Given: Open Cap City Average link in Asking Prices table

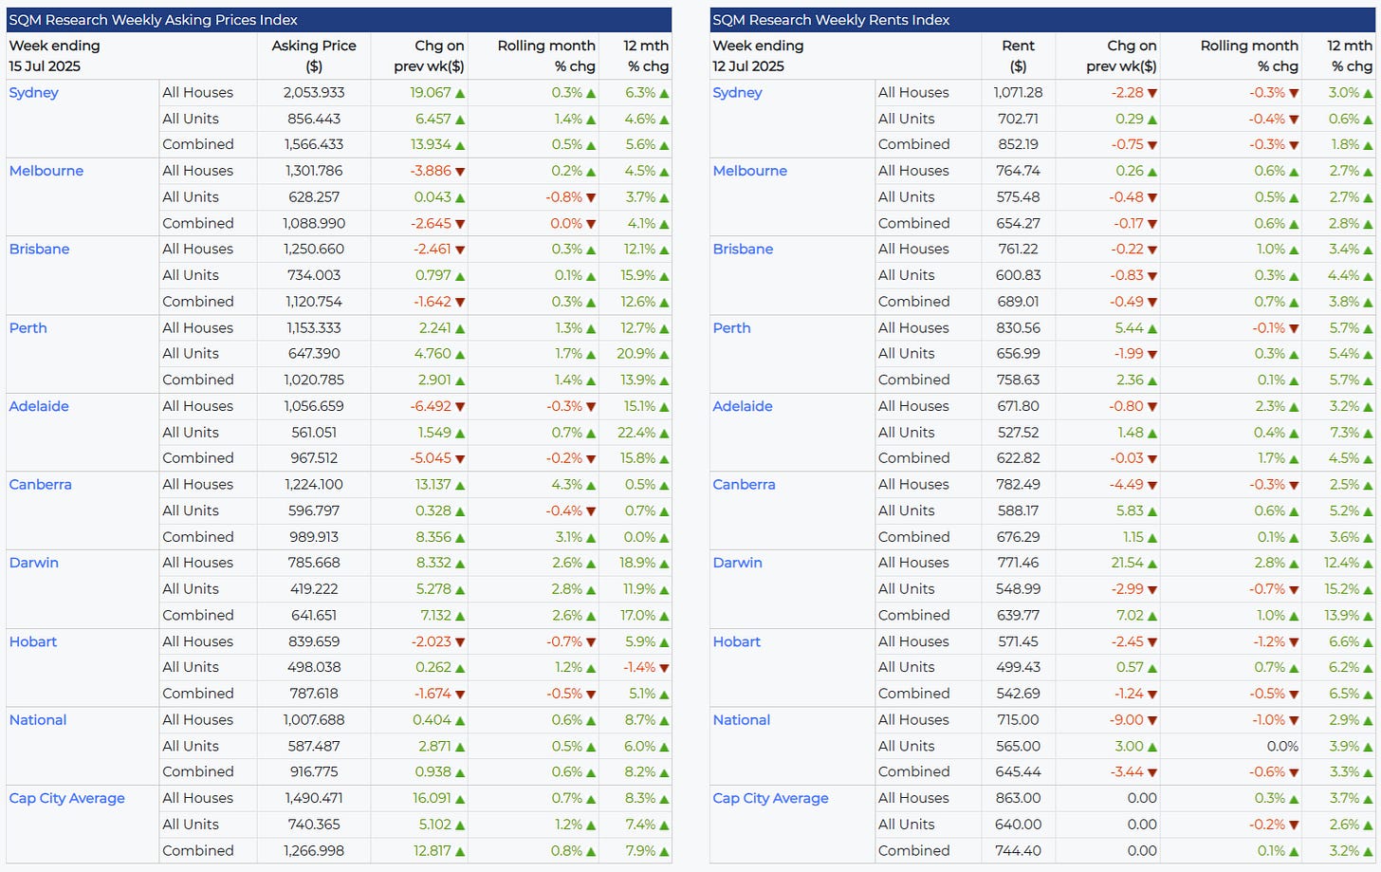Looking at the screenshot, I should (x=66, y=798).
